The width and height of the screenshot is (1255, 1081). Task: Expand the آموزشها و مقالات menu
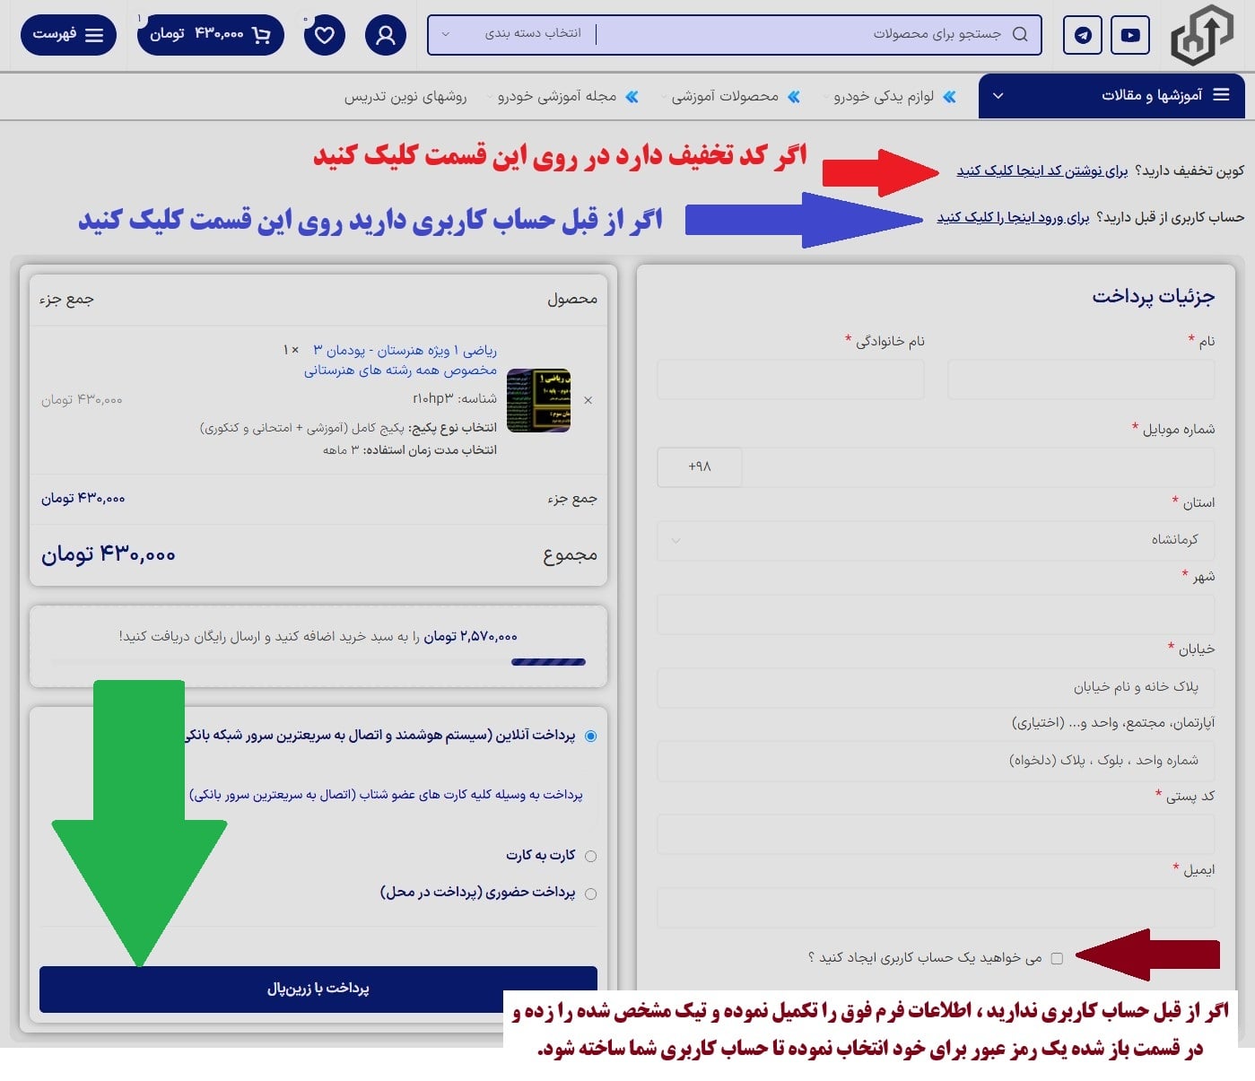(x=1111, y=95)
